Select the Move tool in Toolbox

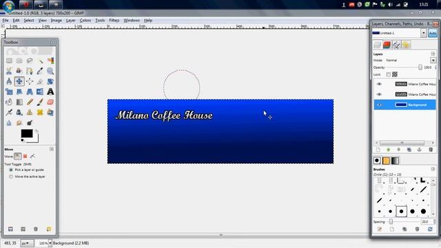click(x=19, y=81)
